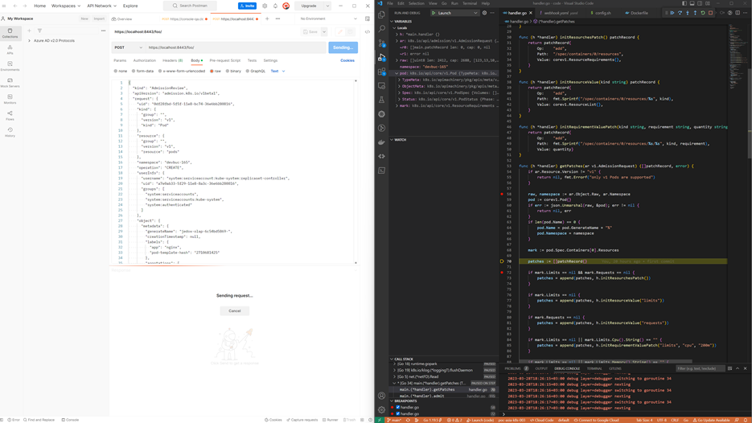Viewport: 752px width, 423px height.
Task: Open the VS Code Accounts icon
Action: (382, 396)
